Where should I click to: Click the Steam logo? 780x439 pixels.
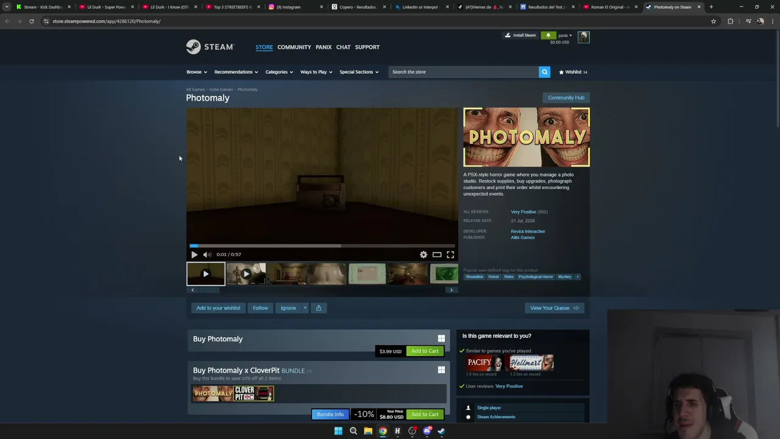[210, 47]
